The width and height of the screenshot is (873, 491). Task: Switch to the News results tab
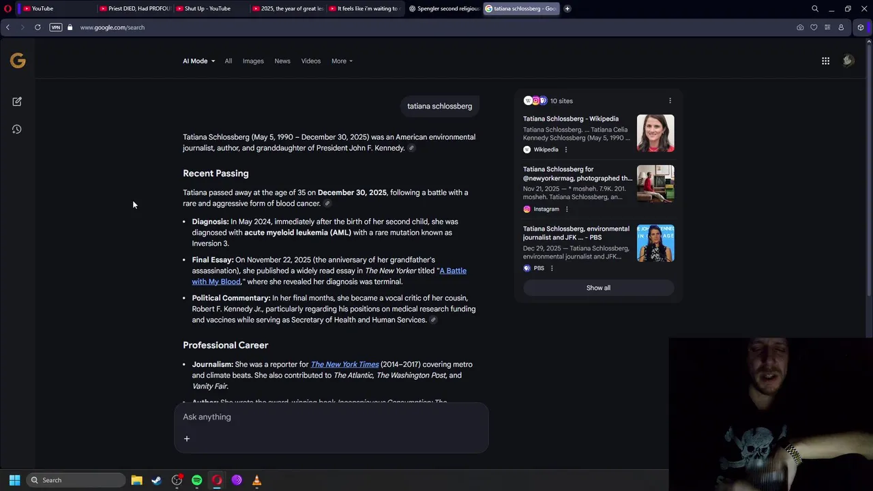tap(282, 61)
